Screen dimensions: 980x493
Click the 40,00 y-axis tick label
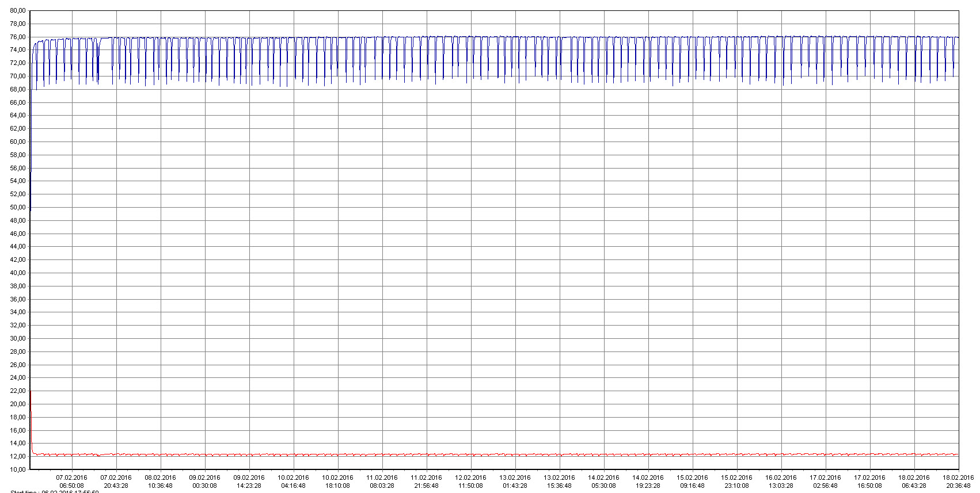(18, 273)
